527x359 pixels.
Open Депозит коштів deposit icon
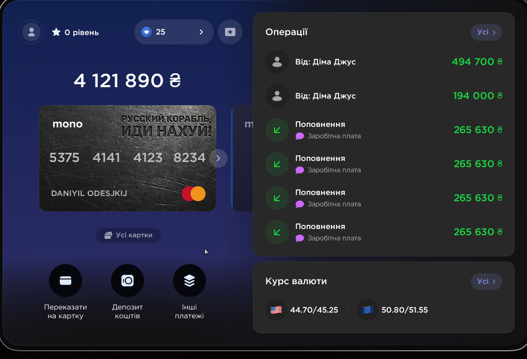tap(127, 281)
